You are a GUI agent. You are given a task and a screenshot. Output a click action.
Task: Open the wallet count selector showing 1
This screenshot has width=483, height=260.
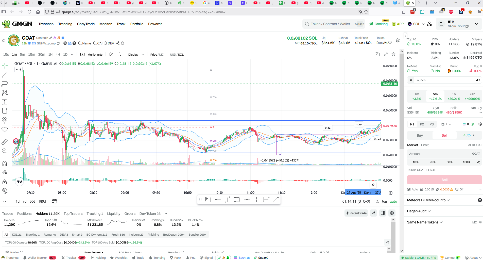(x=446, y=124)
